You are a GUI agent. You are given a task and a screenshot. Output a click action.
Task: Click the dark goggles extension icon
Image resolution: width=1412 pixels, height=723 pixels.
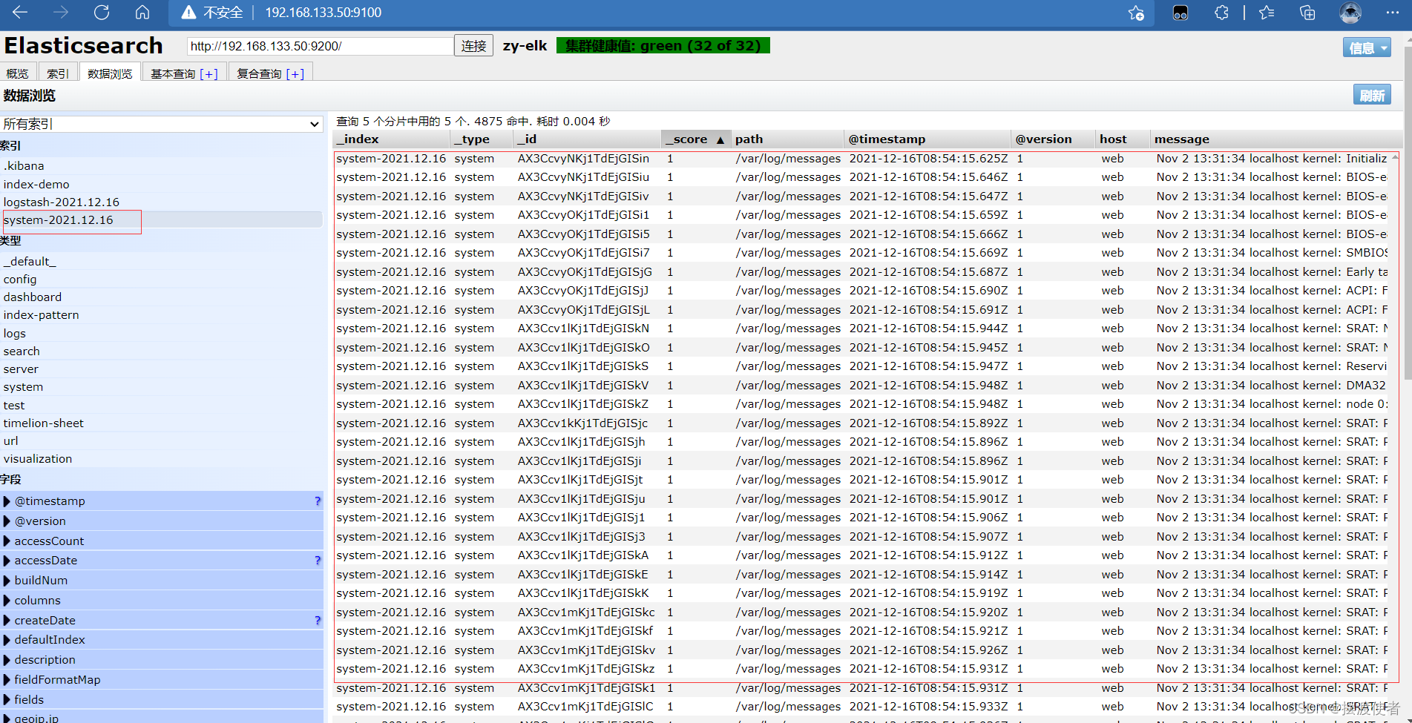coord(1180,13)
